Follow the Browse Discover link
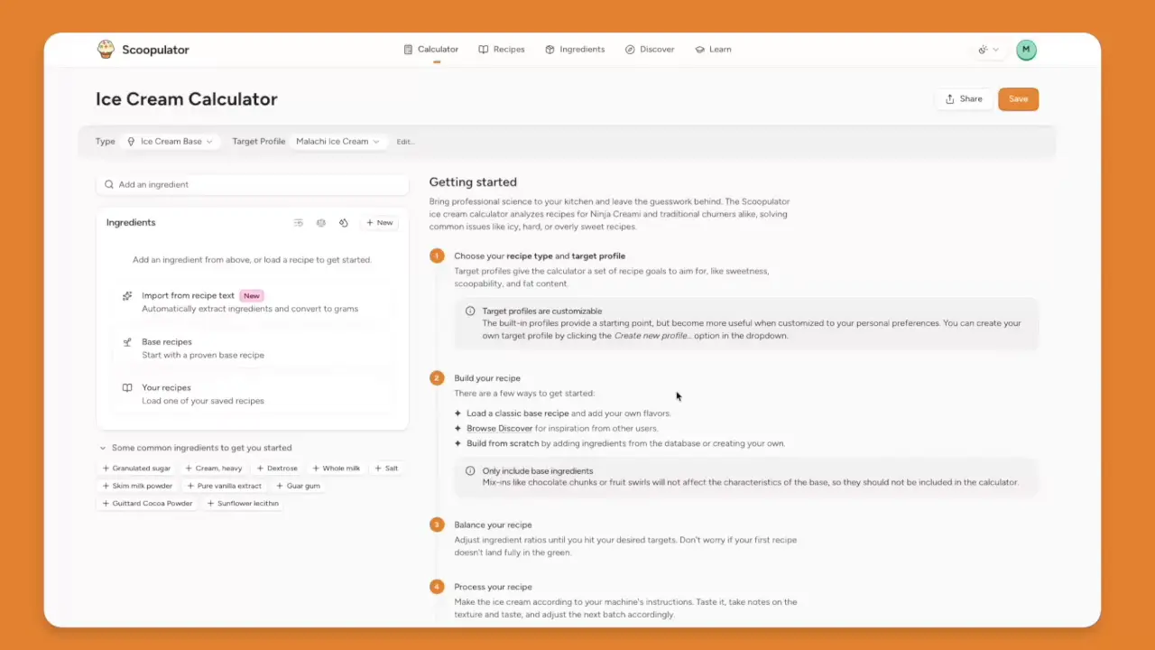The height and width of the screenshot is (650, 1155). tap(499, 429)
